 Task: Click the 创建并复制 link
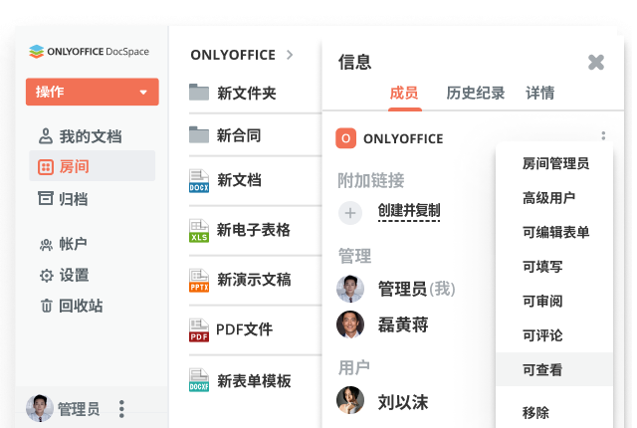click(x=409, y=211)
